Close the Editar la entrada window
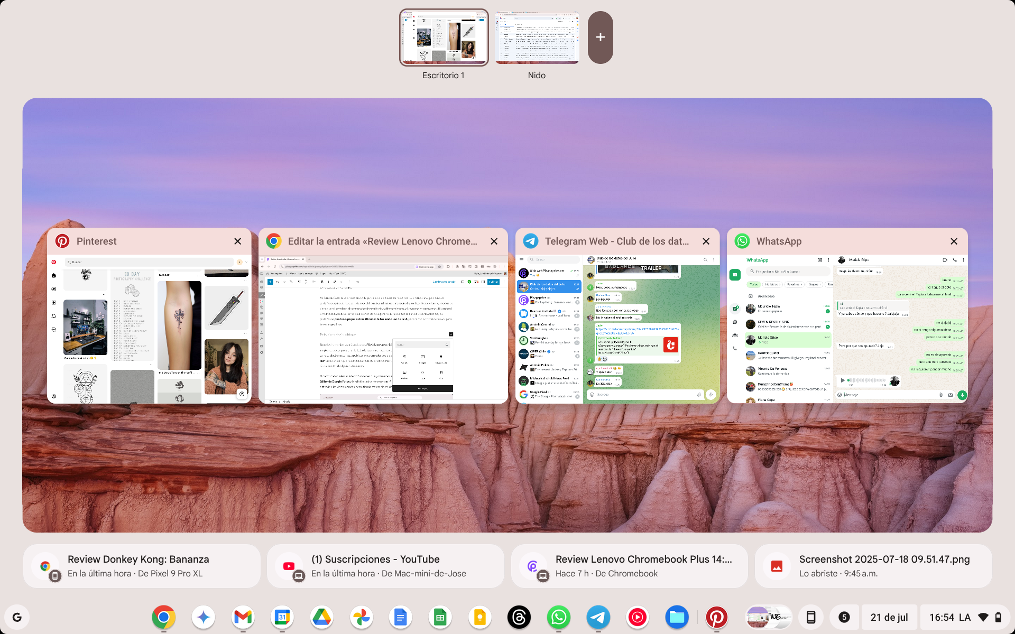 (494, 241)
